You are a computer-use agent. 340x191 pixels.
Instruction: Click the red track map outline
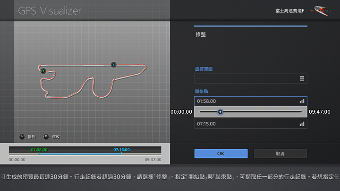[76, 93]
